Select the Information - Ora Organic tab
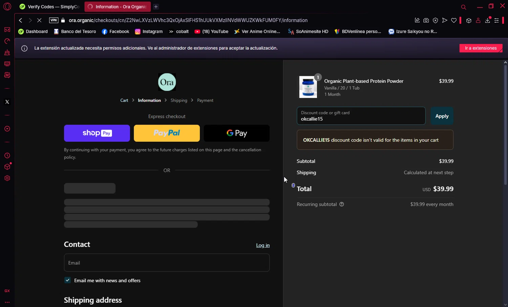508x307 pixels. 118,6
